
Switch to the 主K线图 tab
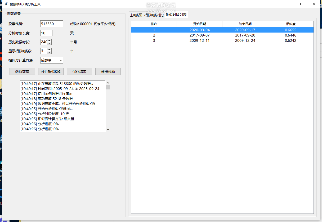point(136,15)
